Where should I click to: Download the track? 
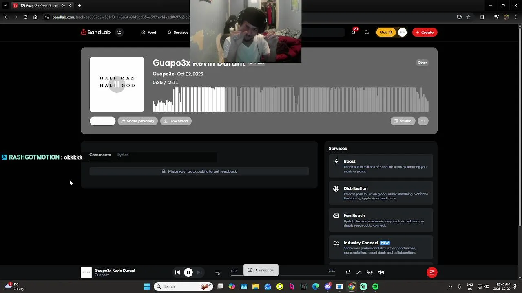176,121
